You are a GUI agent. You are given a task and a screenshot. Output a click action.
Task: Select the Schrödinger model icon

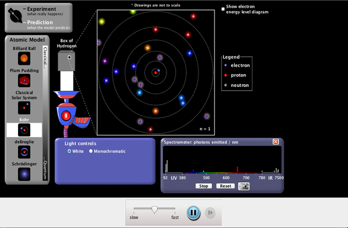click(24, 174)
